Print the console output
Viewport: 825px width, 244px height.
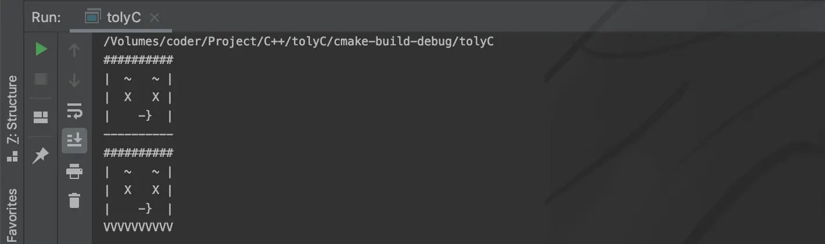(x=74, y=171)
